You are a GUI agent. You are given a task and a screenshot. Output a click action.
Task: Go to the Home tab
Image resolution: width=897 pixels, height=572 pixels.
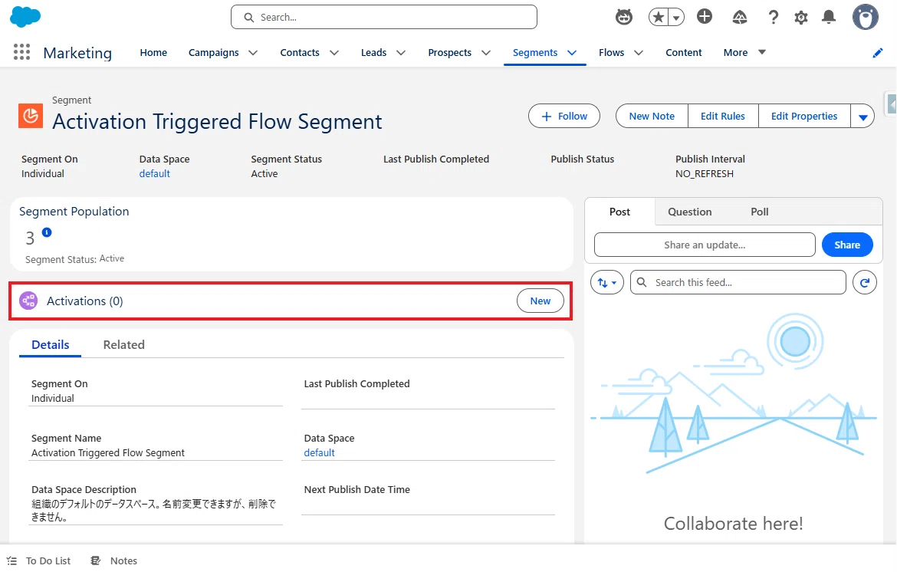153,52
